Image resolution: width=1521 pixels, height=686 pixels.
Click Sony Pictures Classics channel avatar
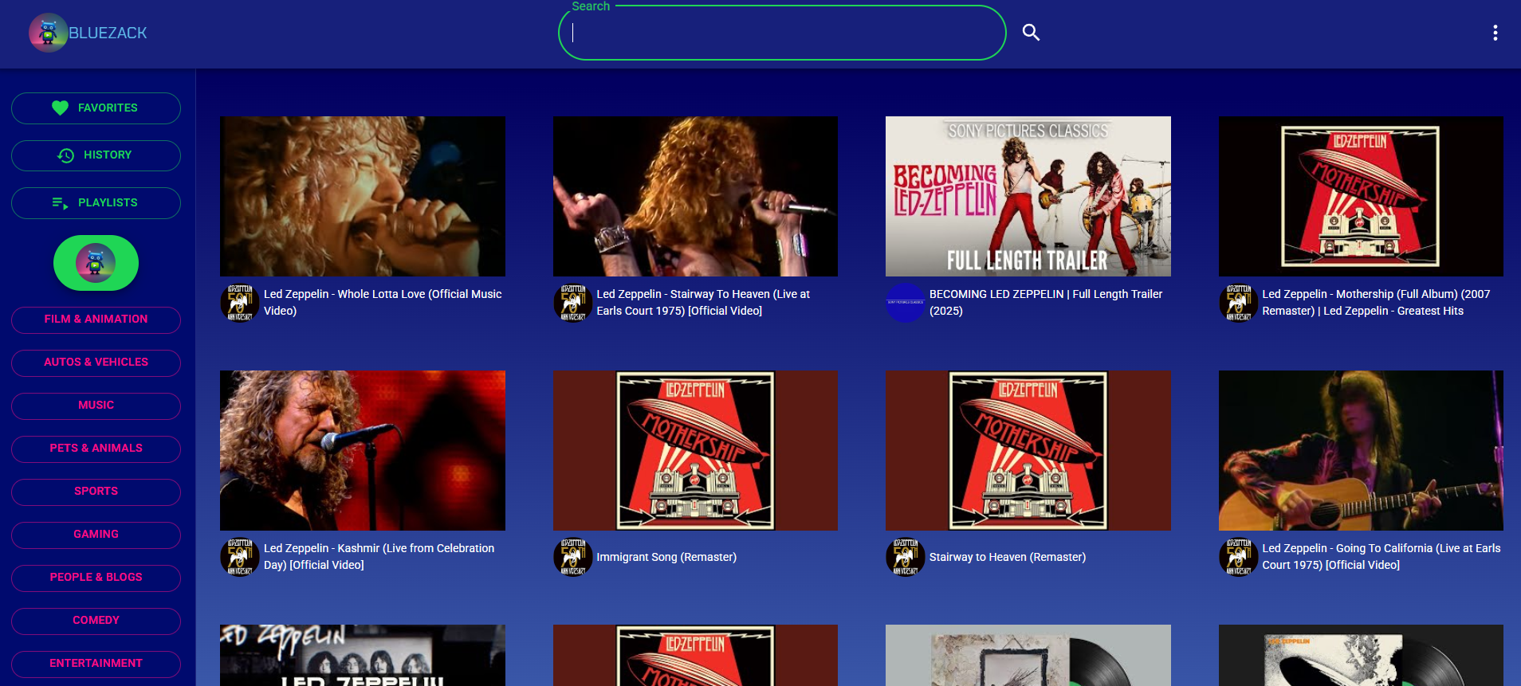click(x=906, y=303)
